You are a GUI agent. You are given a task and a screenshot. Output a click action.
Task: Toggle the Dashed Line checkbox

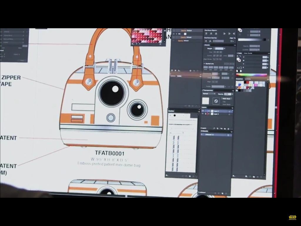[x=204, y=64]
